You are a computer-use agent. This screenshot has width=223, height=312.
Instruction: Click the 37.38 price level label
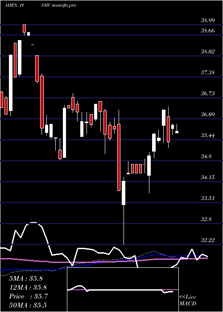(x=208, y=72)
